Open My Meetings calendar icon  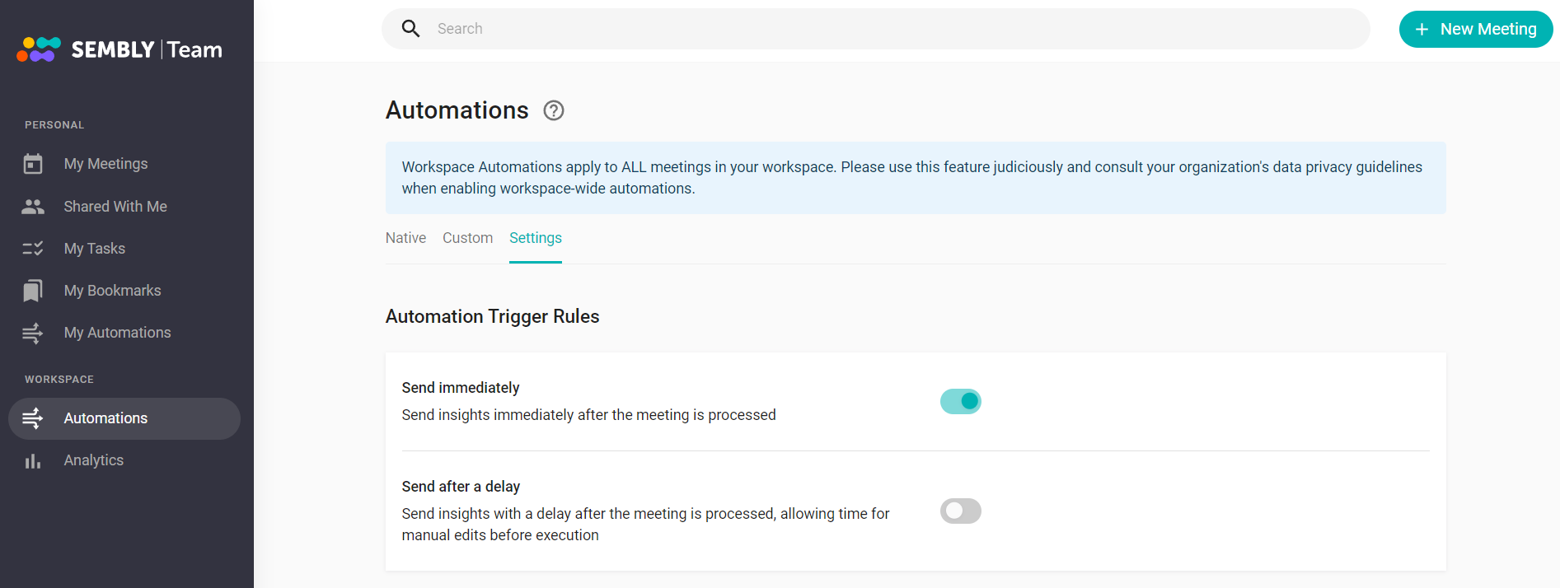pyautogui.click(x=33, y=164)
